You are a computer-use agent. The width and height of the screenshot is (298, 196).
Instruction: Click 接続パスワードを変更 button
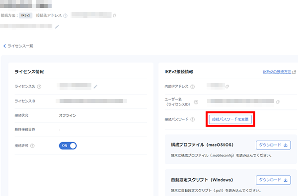click(230, 119)
